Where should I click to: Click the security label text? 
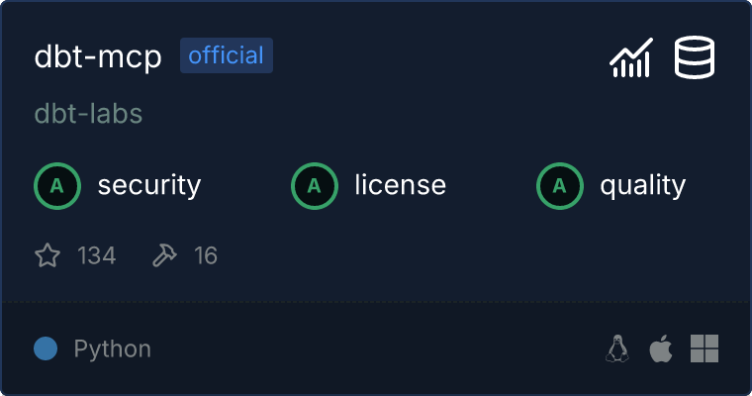[x=149, y=185]
